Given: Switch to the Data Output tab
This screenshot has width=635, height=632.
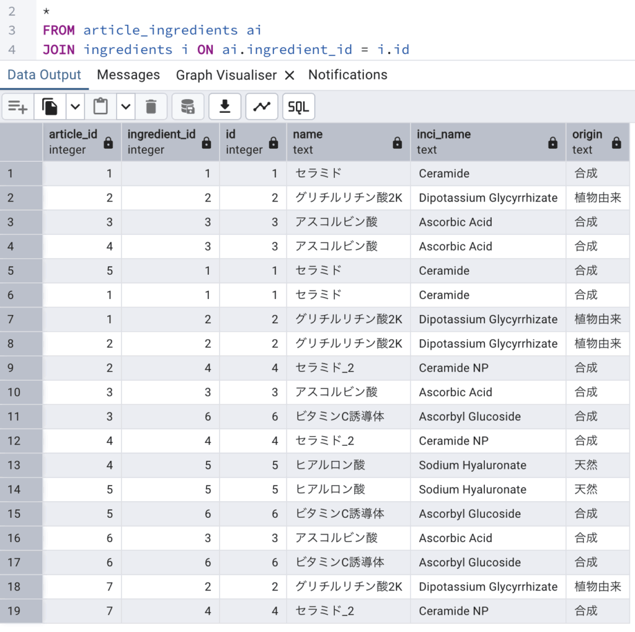Looking at the screenshot, I should tap(44, 75).
